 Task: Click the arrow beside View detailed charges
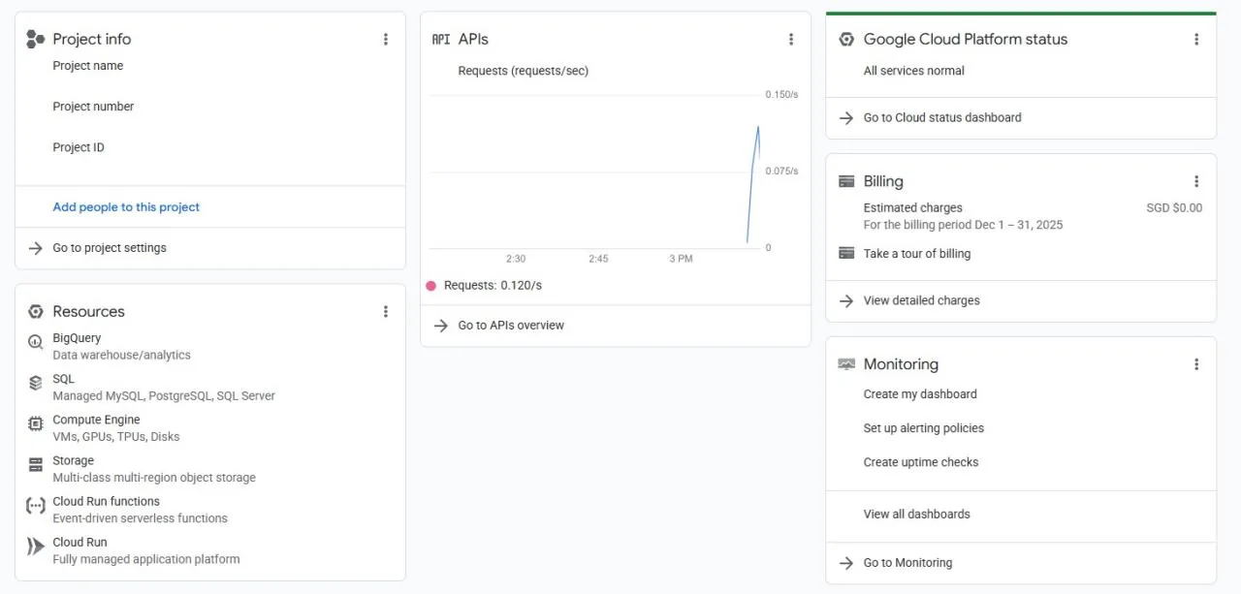pos(846,301)
